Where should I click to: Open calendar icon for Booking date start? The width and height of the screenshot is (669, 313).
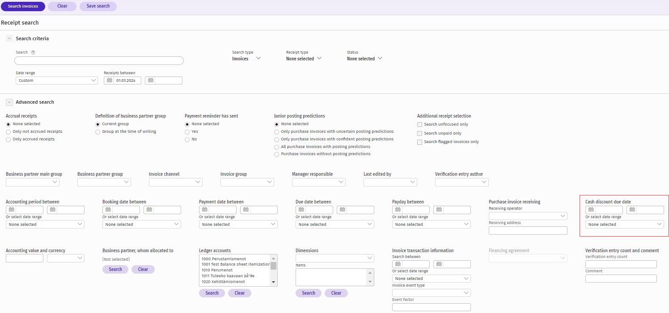pos(108,210)
